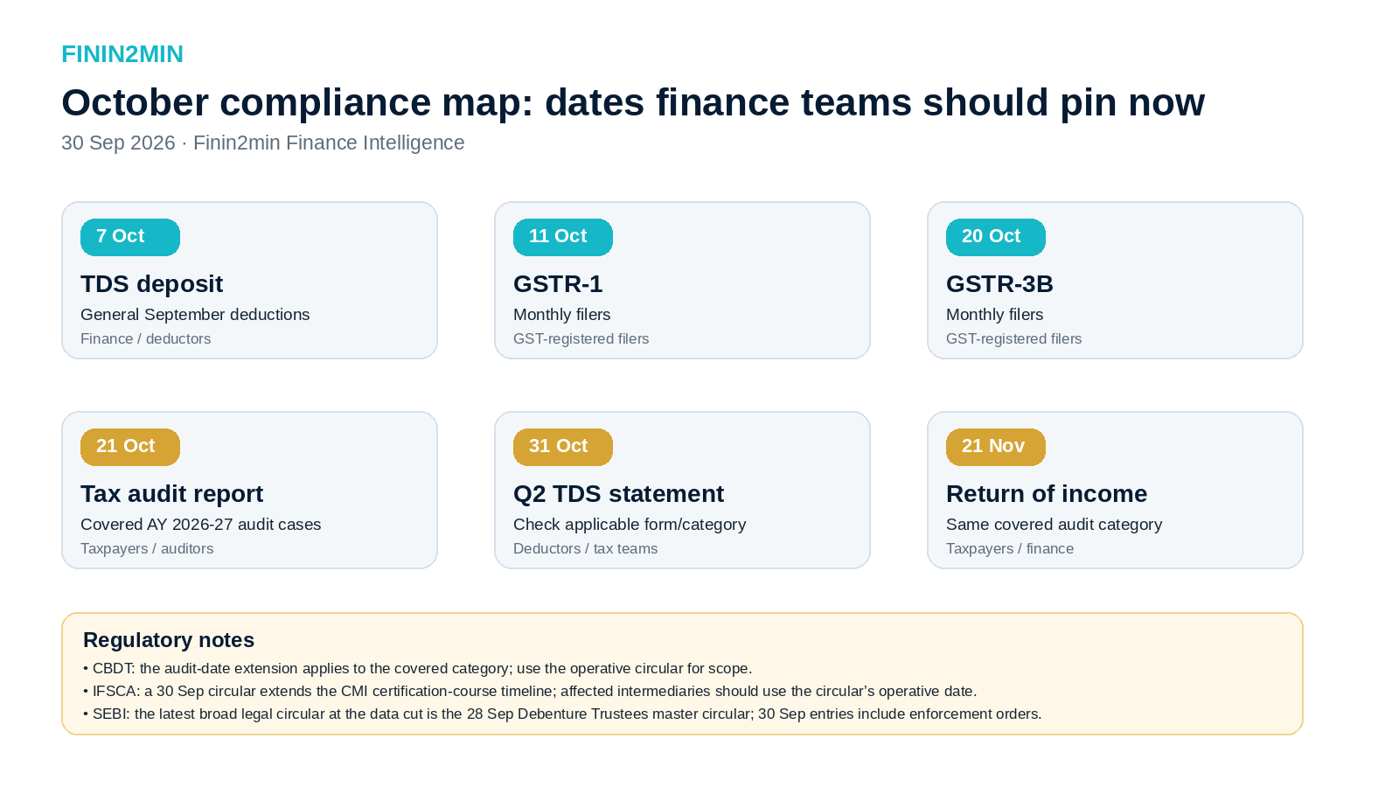Click Taxpayers / auditors audience label
The width and height of the screenshot is (1399, 787).
pos(147,549)
